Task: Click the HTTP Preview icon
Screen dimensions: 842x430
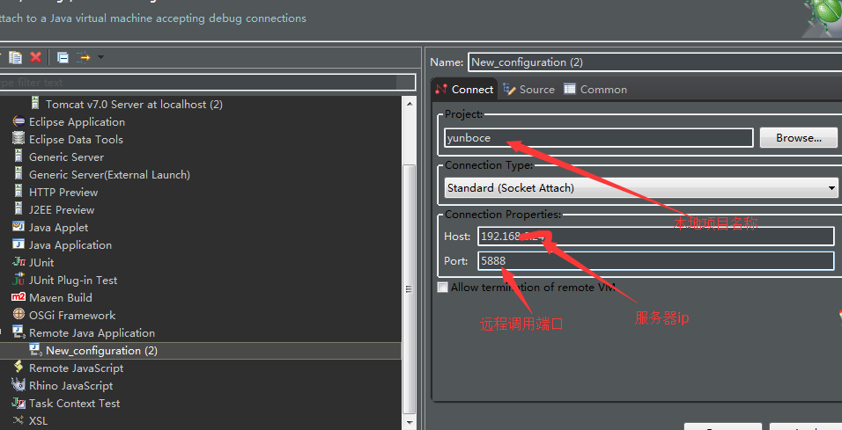Action: (18, 192)
